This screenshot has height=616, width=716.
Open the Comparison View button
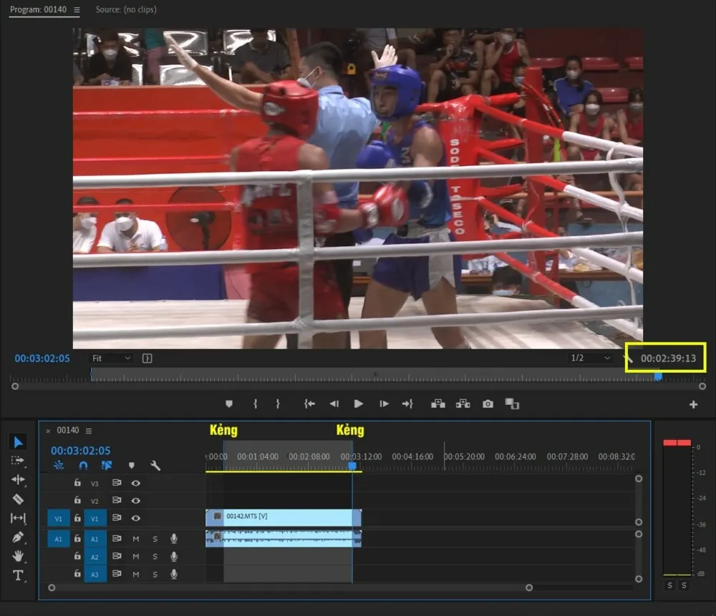(512, 404)
